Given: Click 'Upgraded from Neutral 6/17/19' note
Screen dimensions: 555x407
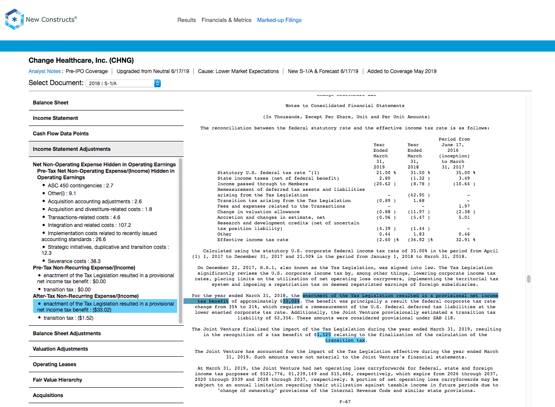Looking at the screenshot, I should (x=153, y=71).
